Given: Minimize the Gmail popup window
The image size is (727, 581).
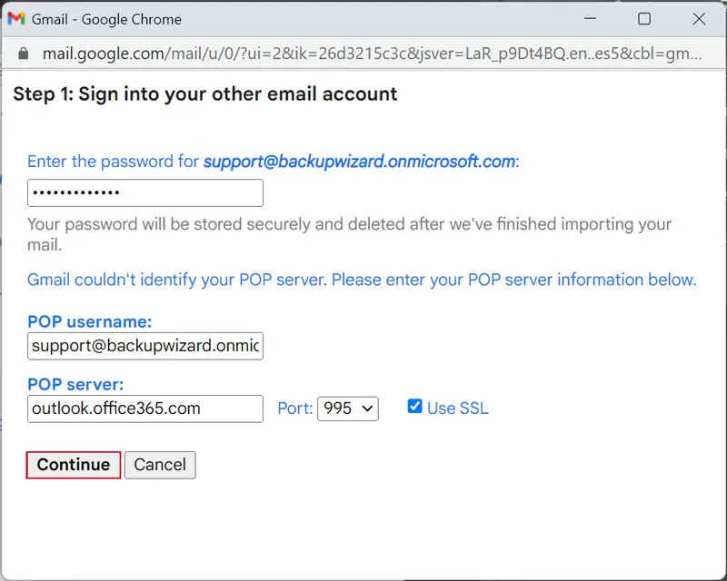Looking at the screenshot, I should pyautogui.click(x=591, y=19).
